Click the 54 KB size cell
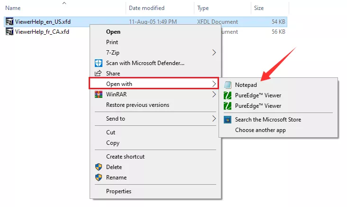Viewport: 347px width, 207px height. [278, 22]
